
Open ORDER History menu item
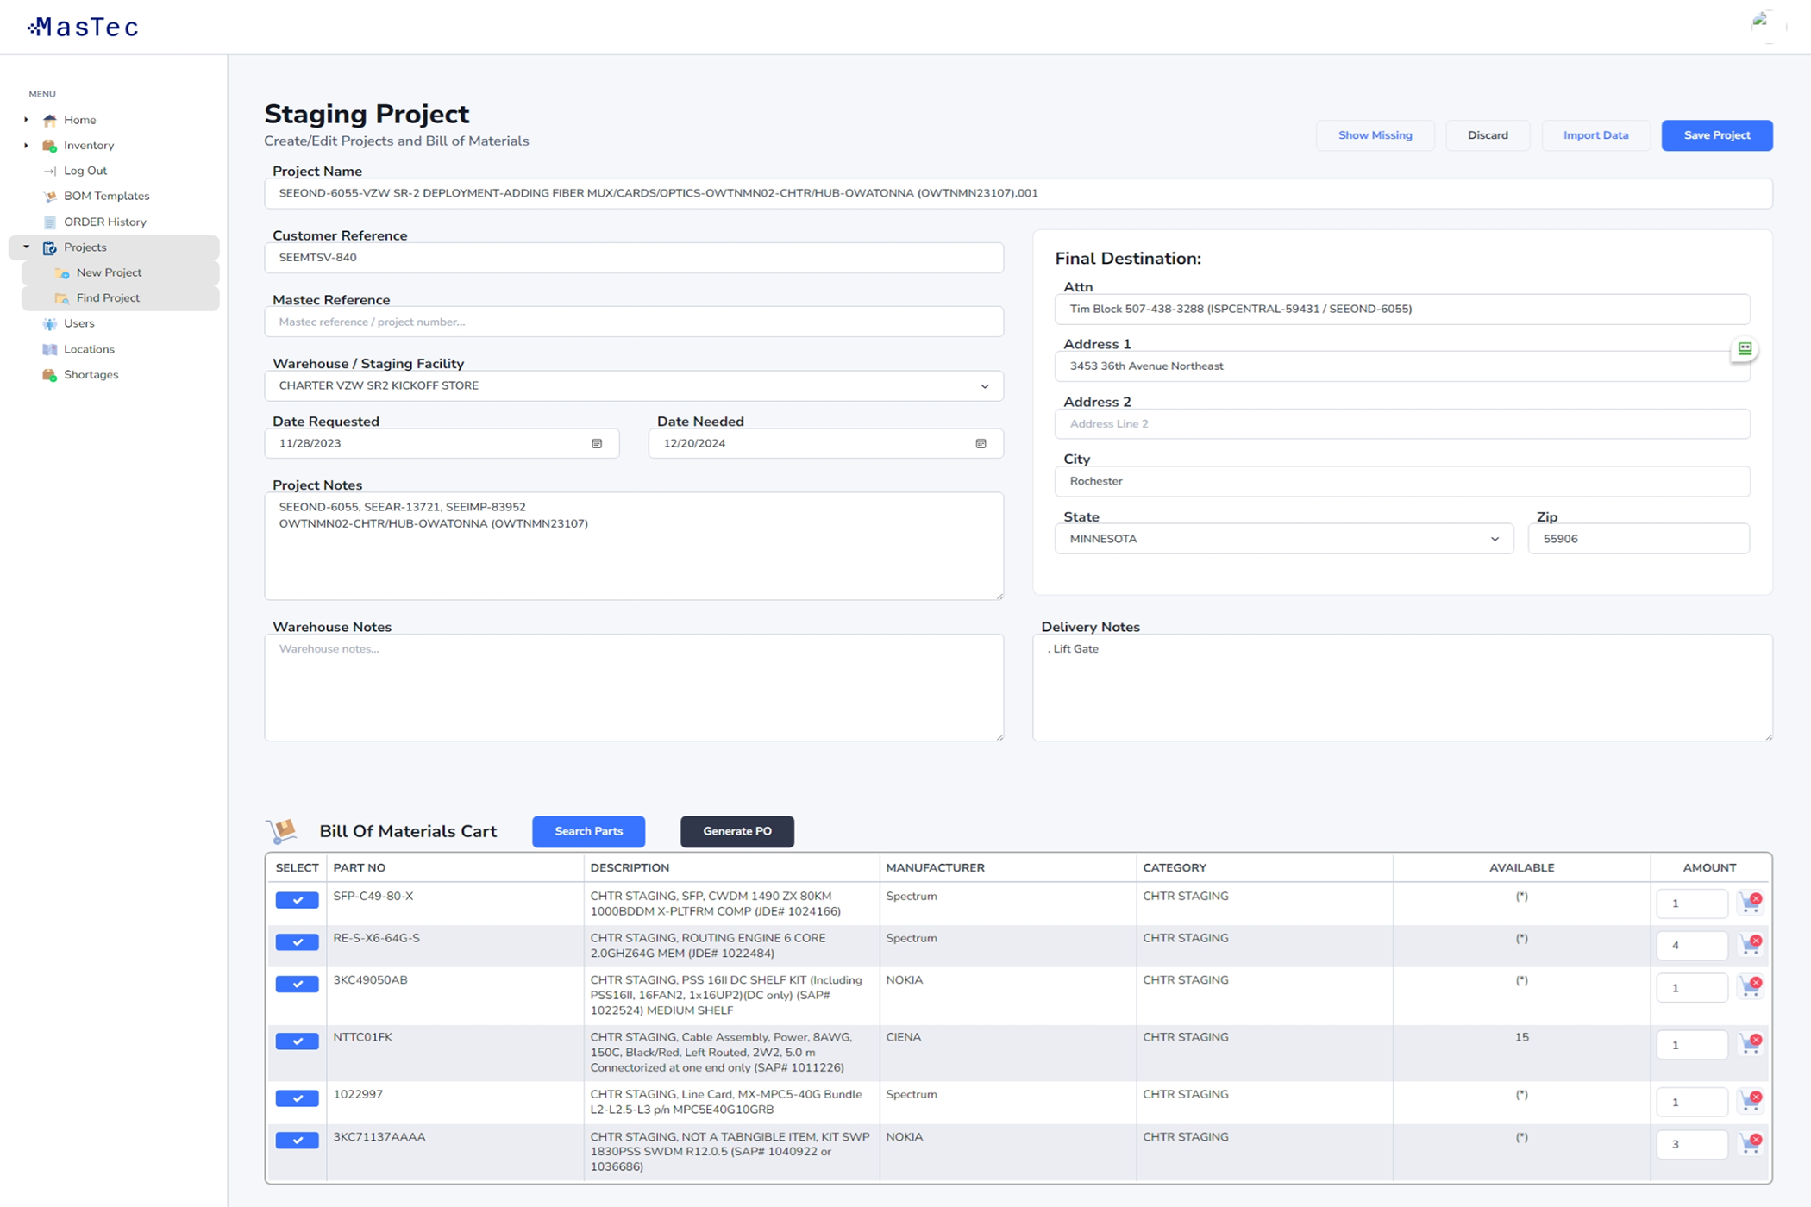coord(104,222)
